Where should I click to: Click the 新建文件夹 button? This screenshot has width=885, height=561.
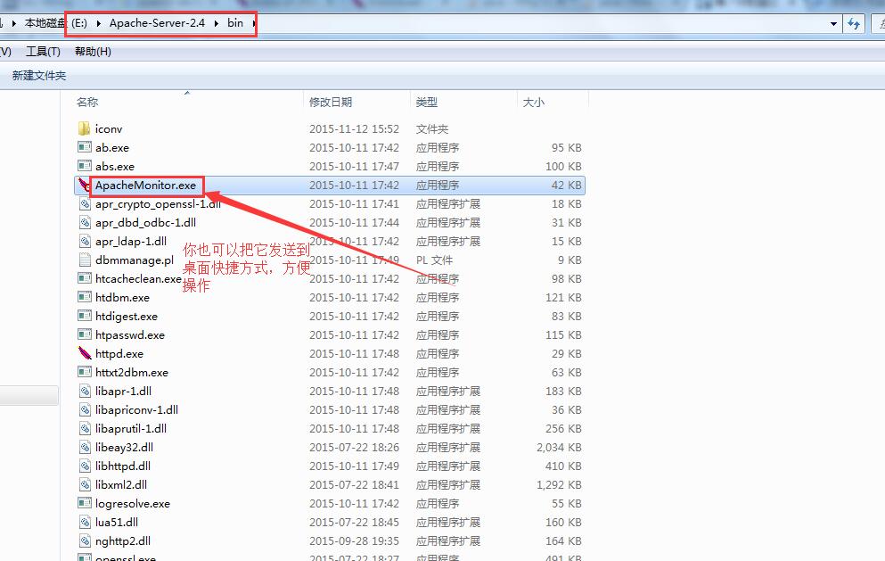(39, 75)
